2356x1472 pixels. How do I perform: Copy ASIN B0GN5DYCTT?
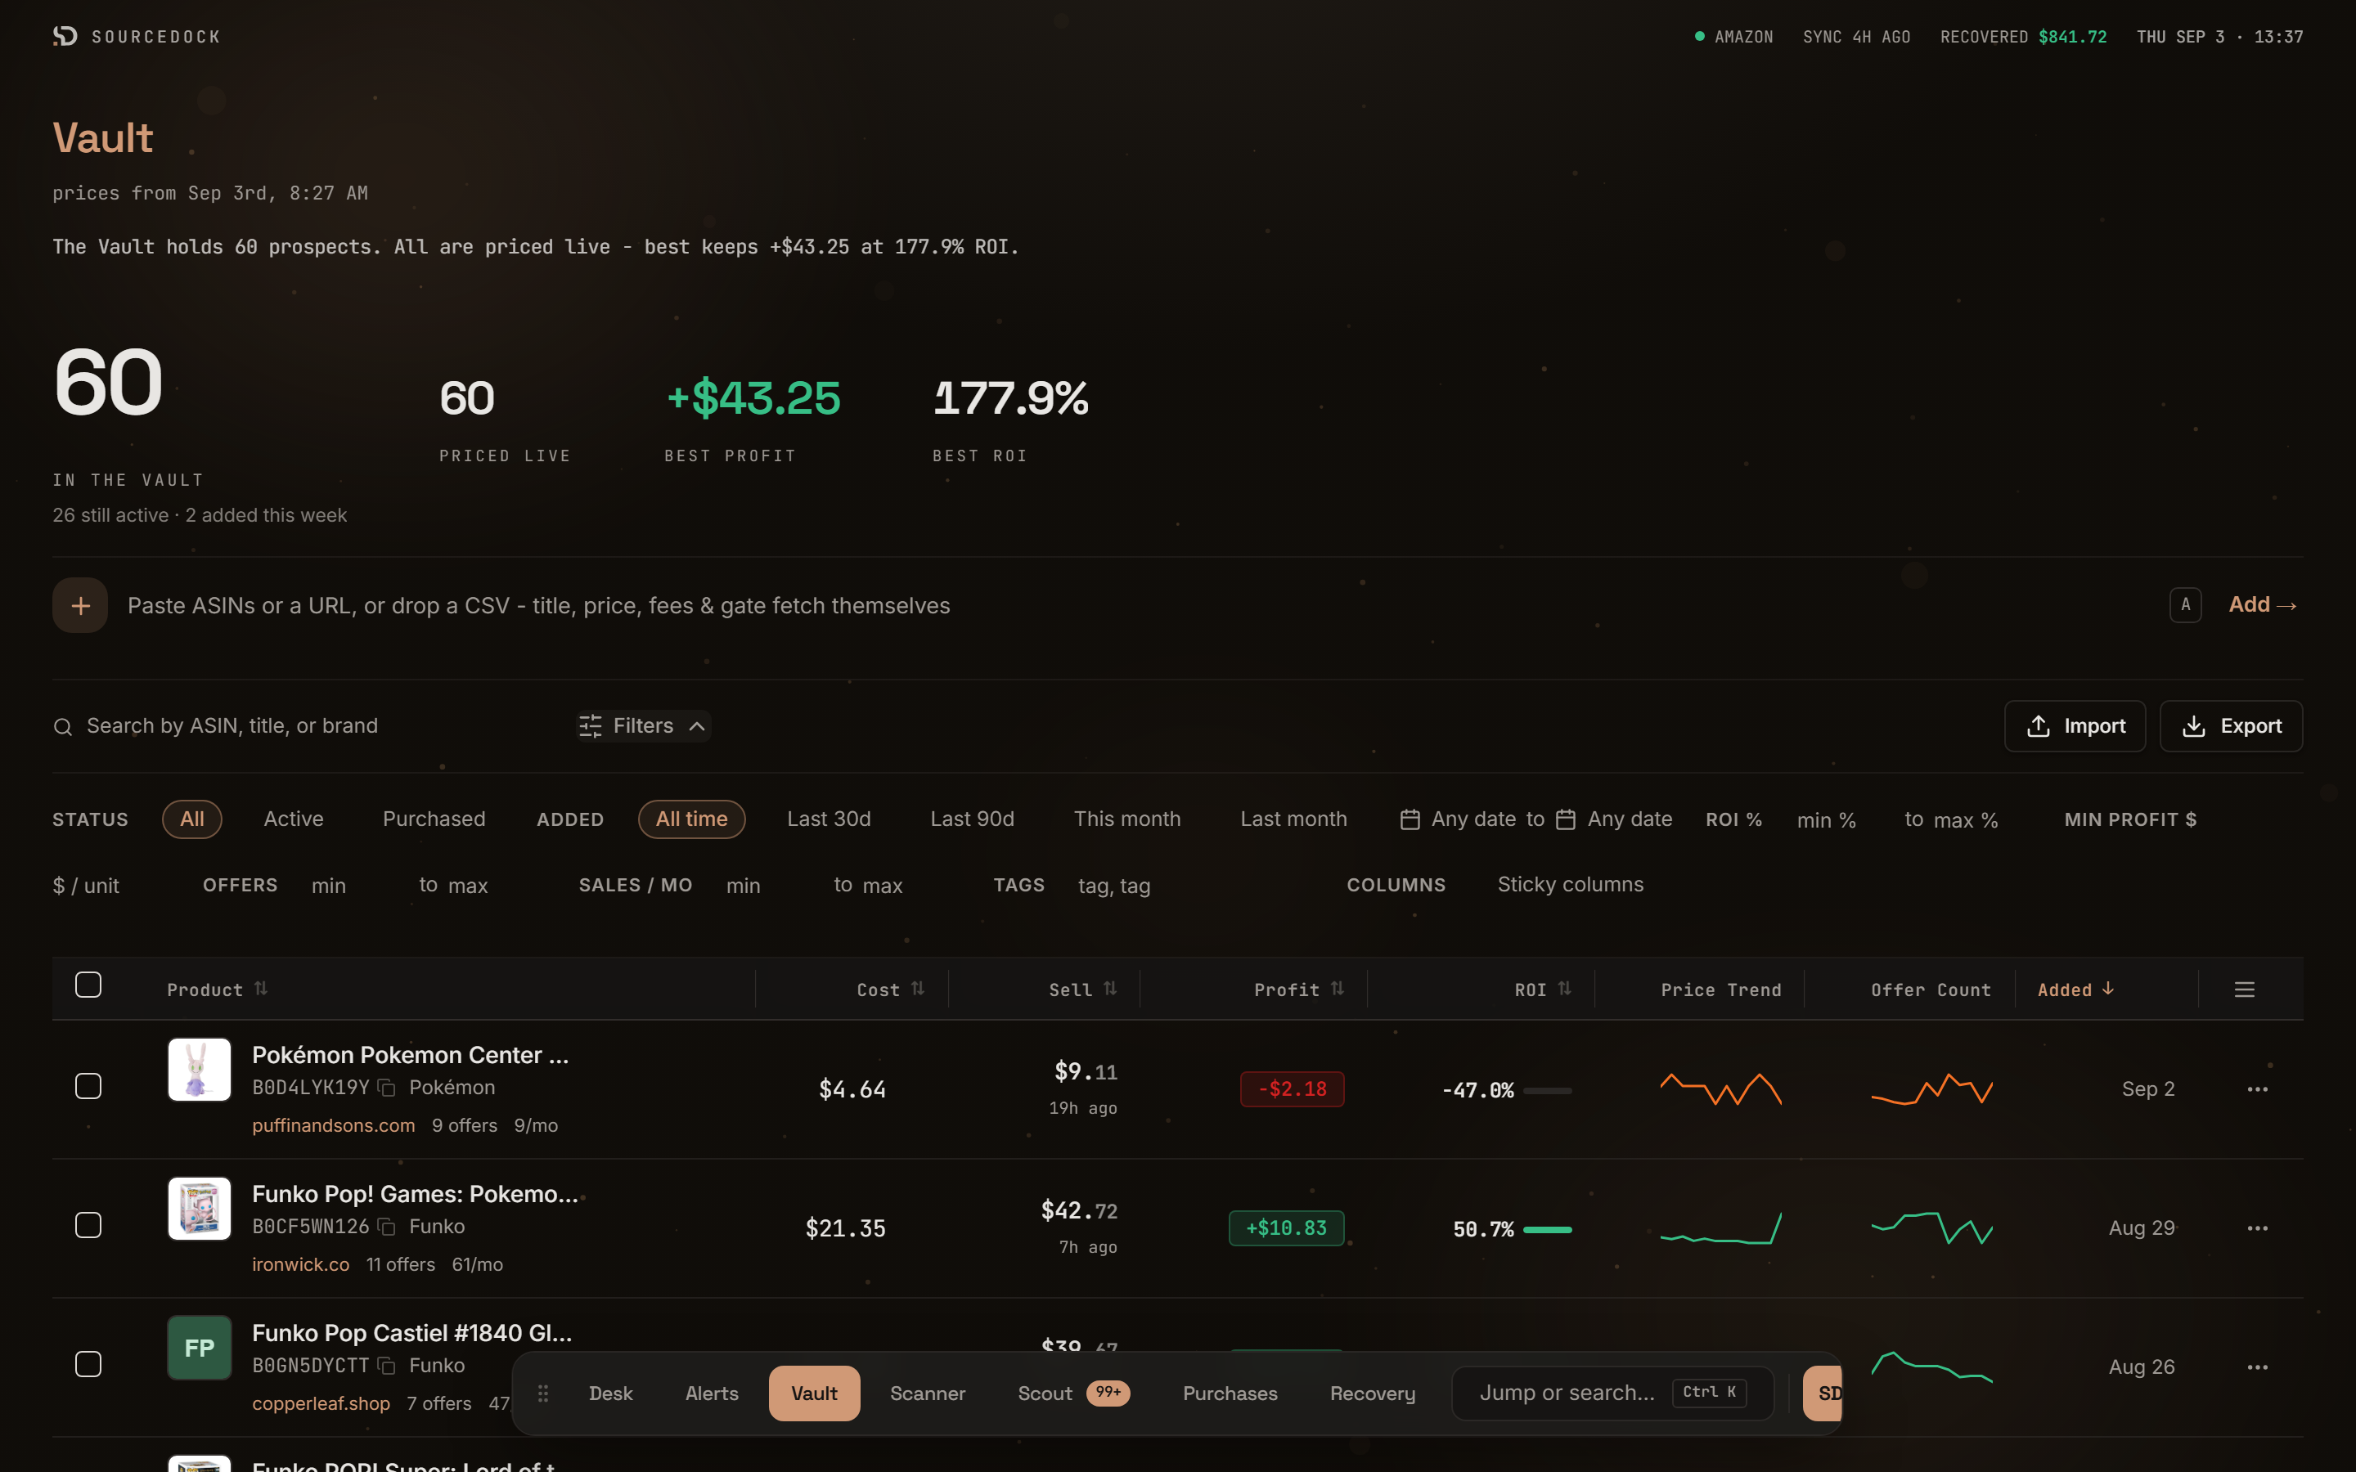click(386, 1367)
